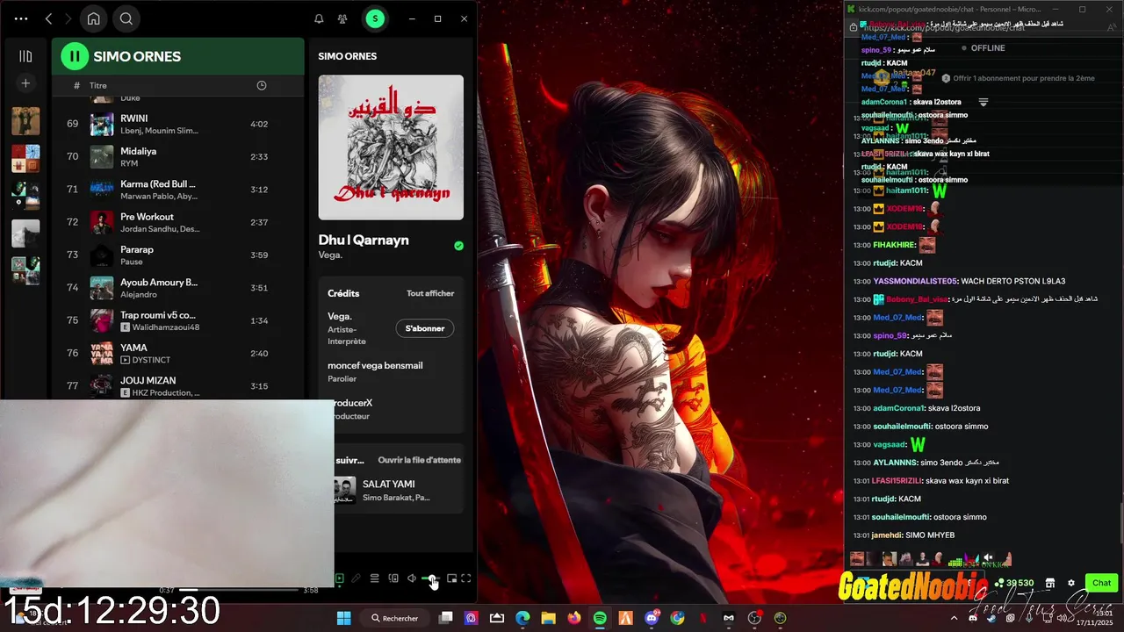Toggle the Now Playing view icon

tap(339, 578)
